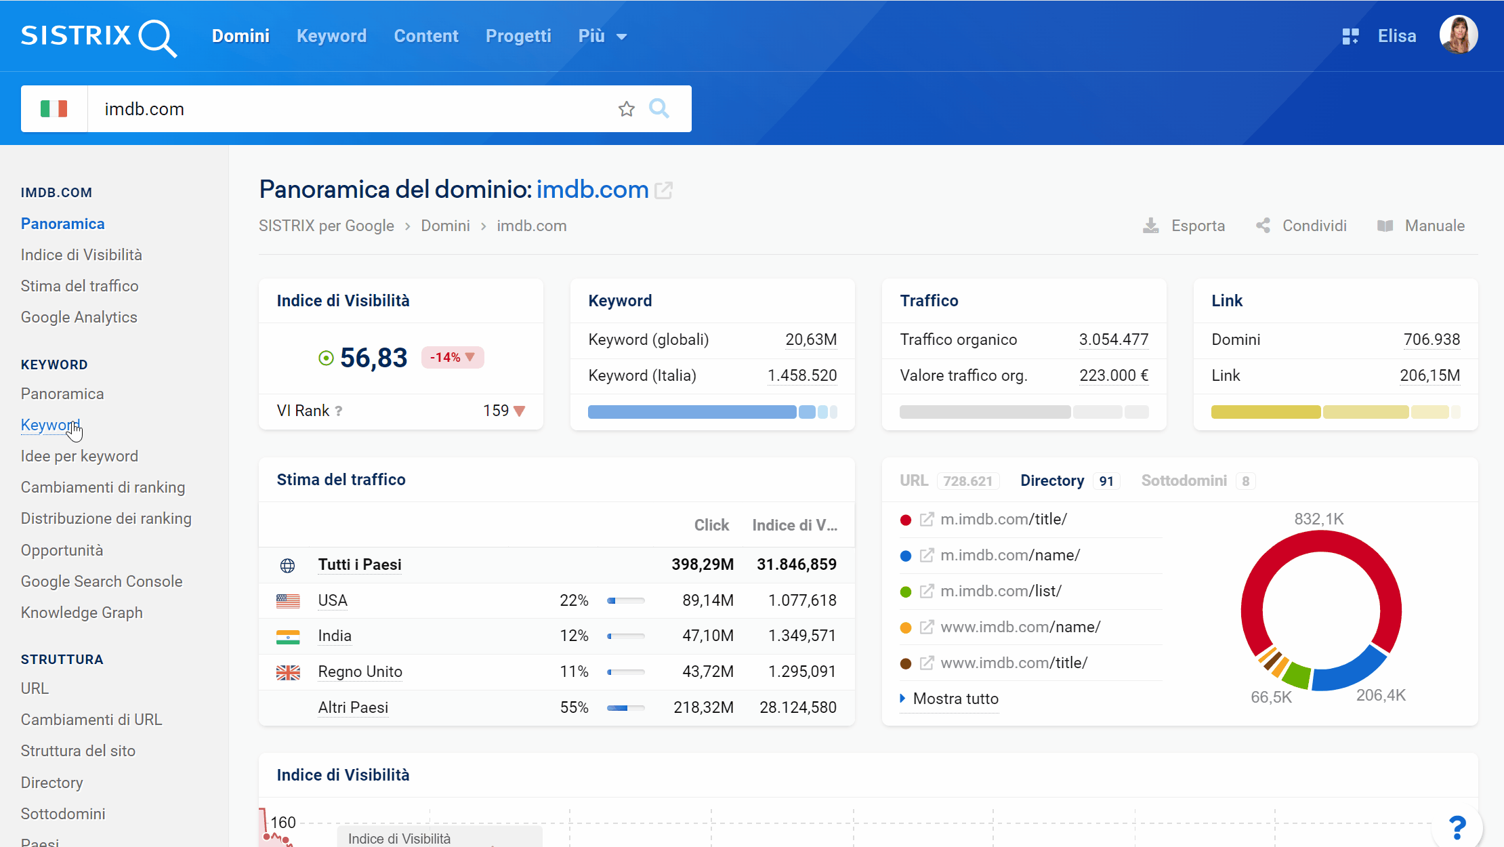
Task: Click the Link Domini value 706.938
Action: click(x=1432, y=339)
